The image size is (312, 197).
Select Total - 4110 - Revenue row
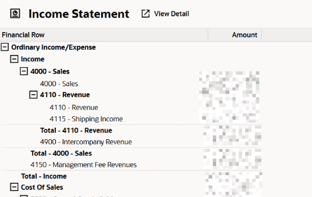point(76,130)
